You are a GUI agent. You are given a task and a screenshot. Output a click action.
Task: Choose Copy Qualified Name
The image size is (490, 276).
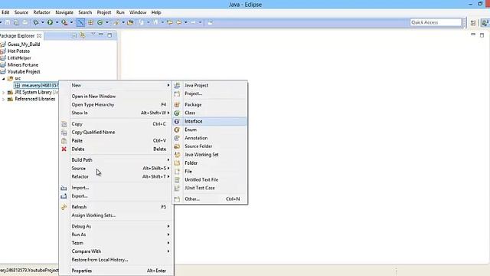(x=116, y=133)
